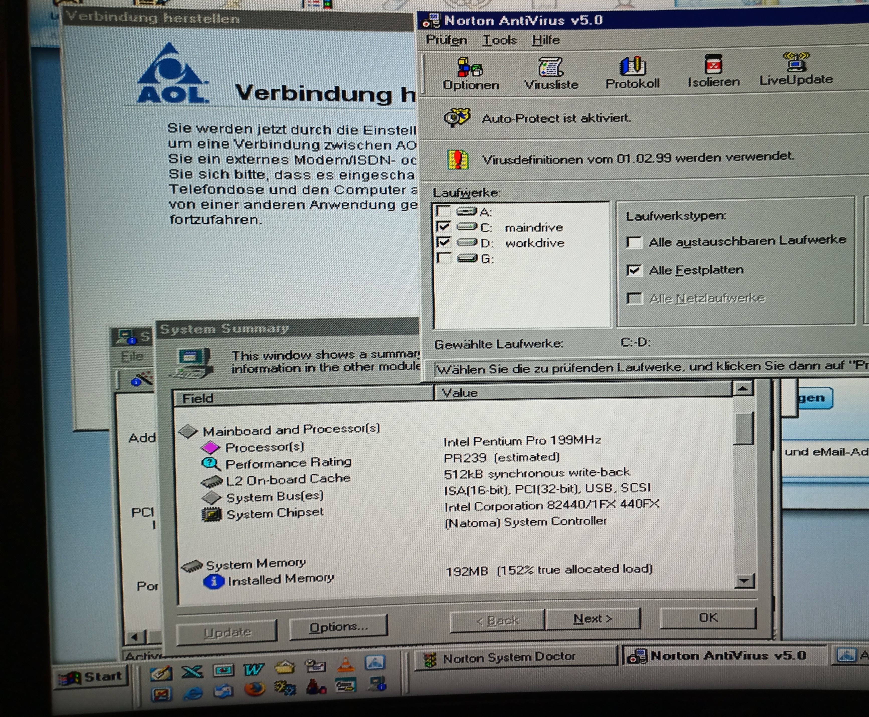Screen dimensions: 869x717
Task: Click the Update button
Action: [227, 633]
